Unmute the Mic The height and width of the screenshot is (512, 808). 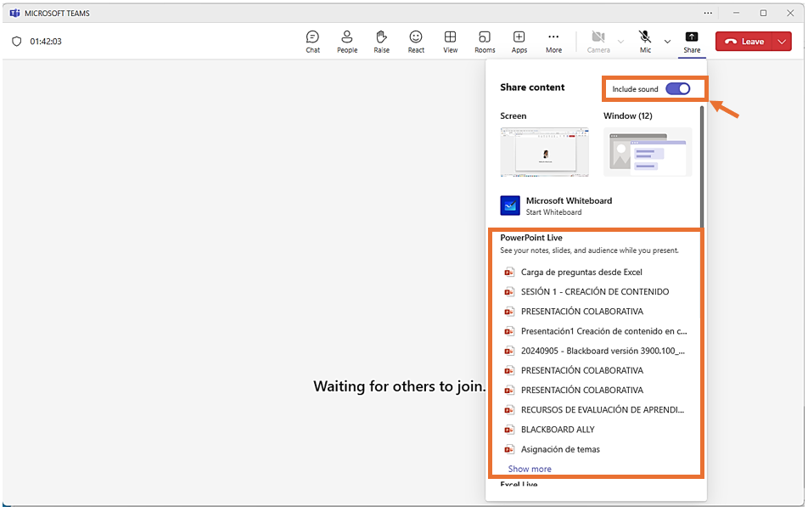coord(645,41)
